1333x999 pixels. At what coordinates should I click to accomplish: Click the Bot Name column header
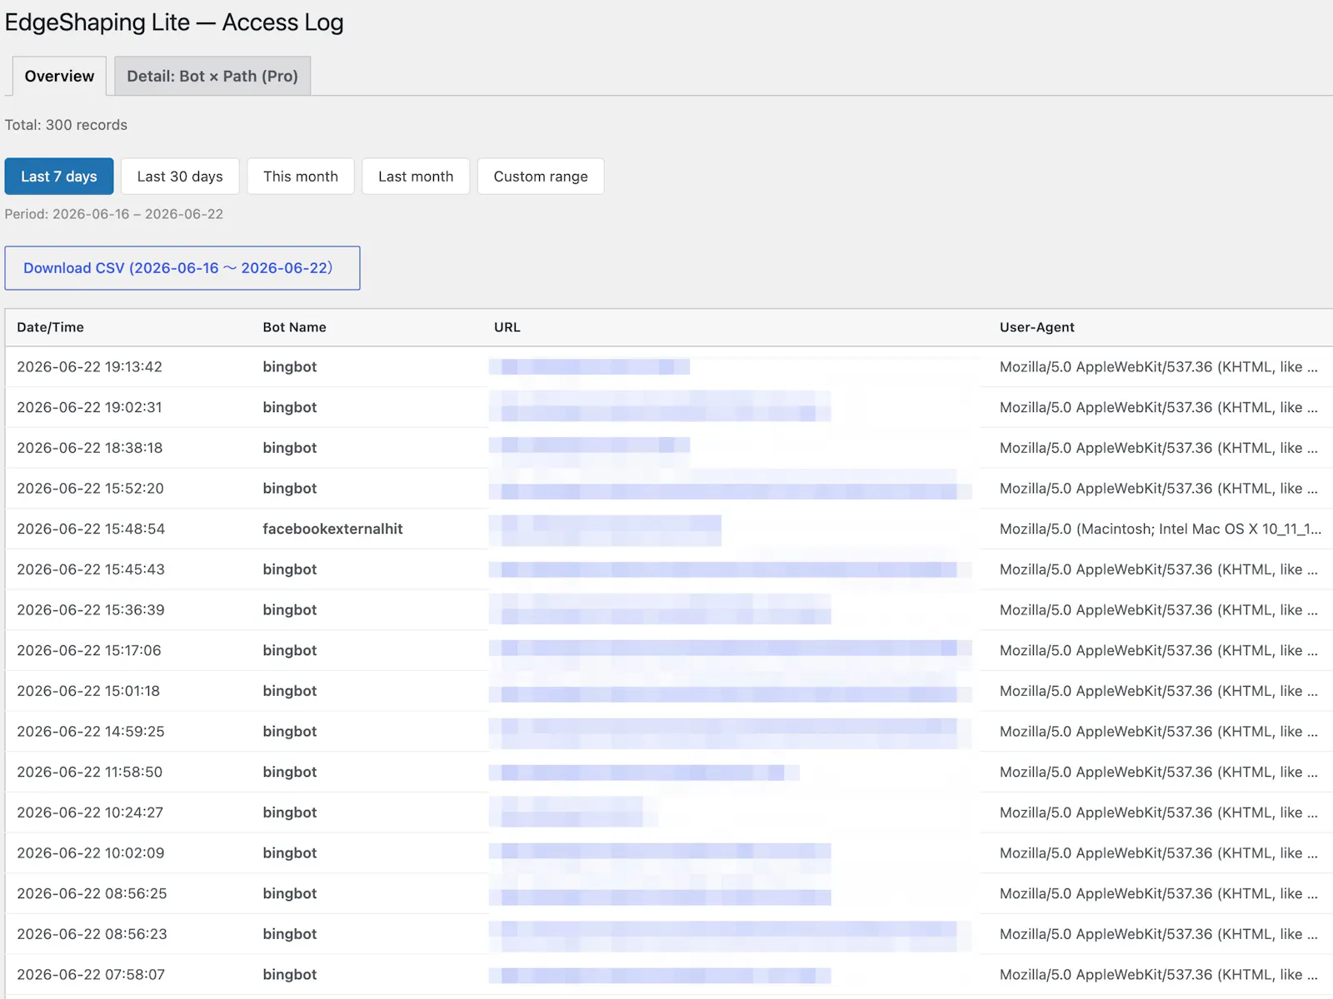point(294,327)
